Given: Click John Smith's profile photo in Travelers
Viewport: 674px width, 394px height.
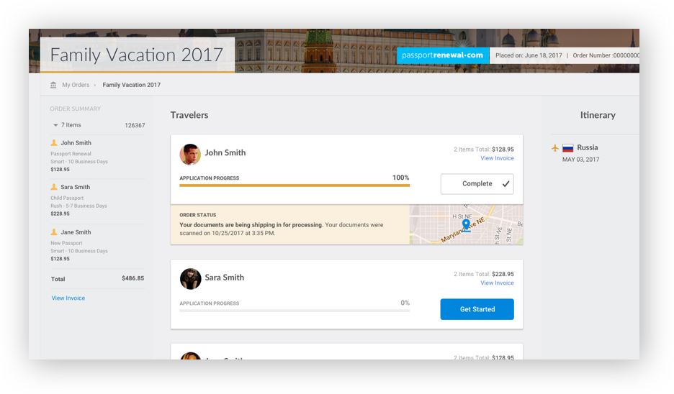Looking at the screenshot, I should tap(190, 154).
